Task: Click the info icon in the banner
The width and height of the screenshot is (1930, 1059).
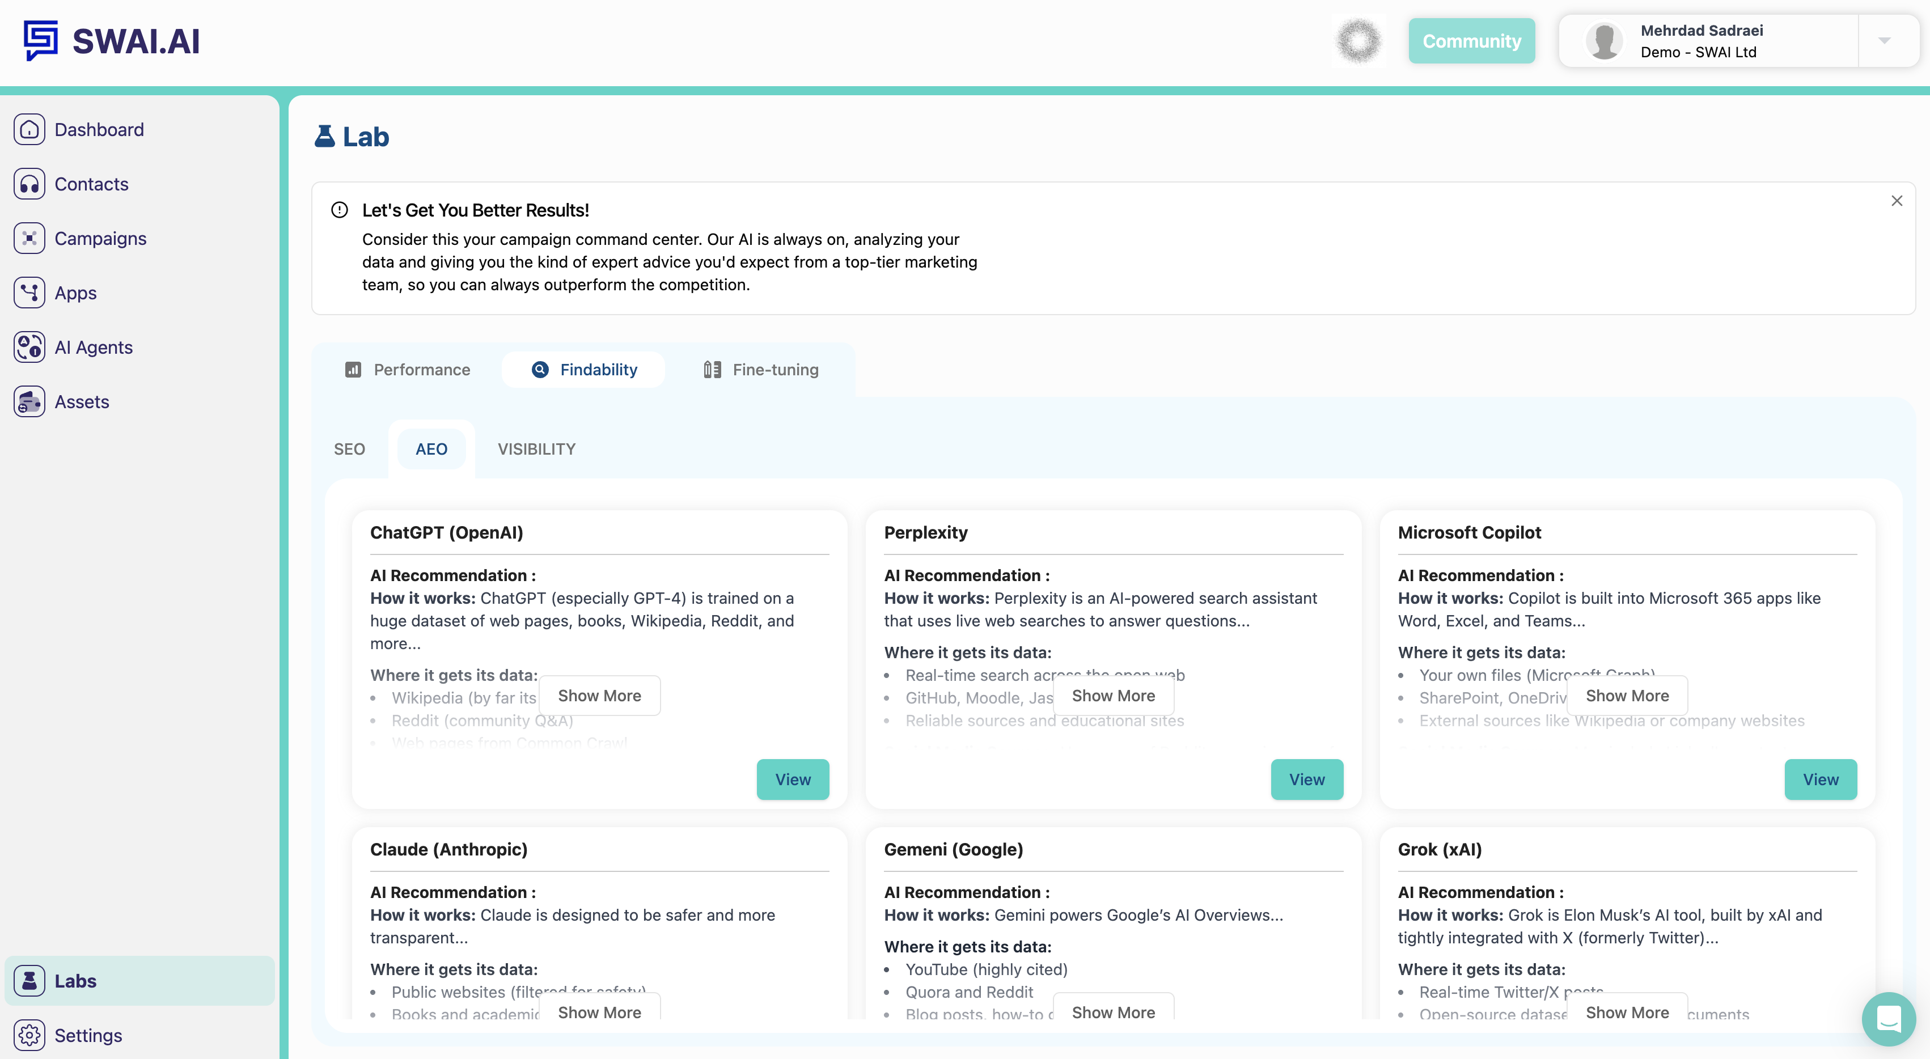Action: [340, 210]
